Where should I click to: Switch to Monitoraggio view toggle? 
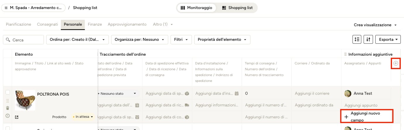coord(197,8)
